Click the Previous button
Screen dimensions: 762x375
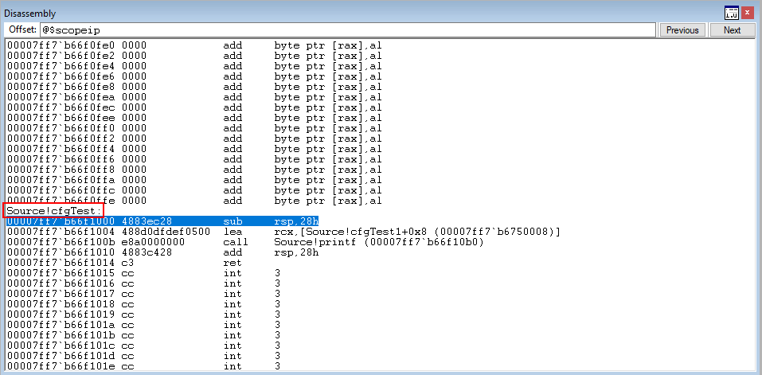point(682,30)
